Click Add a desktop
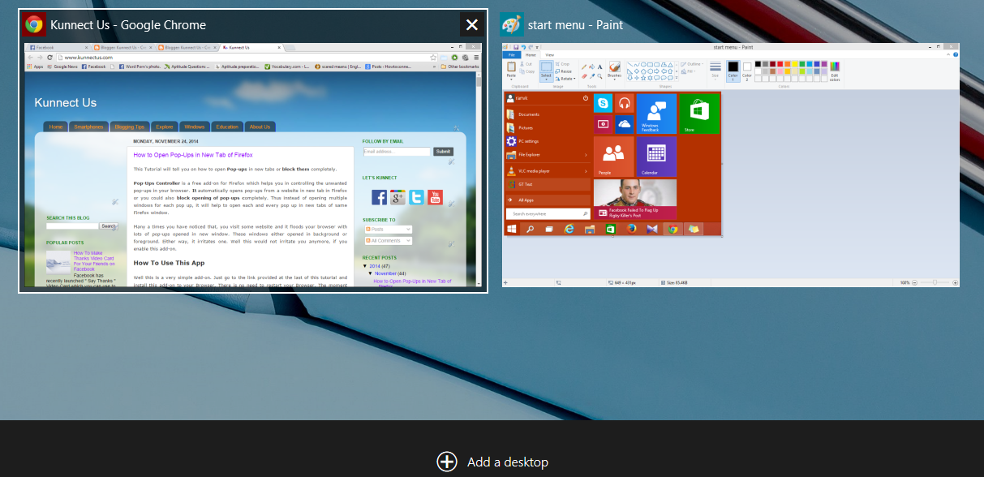 495,461
